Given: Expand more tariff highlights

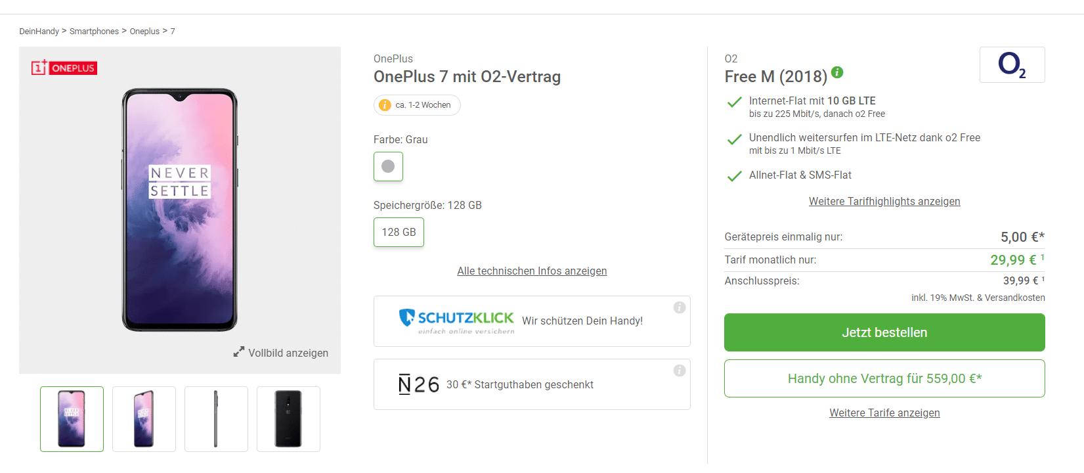Looking at the screenshot, I should [884, 202].
